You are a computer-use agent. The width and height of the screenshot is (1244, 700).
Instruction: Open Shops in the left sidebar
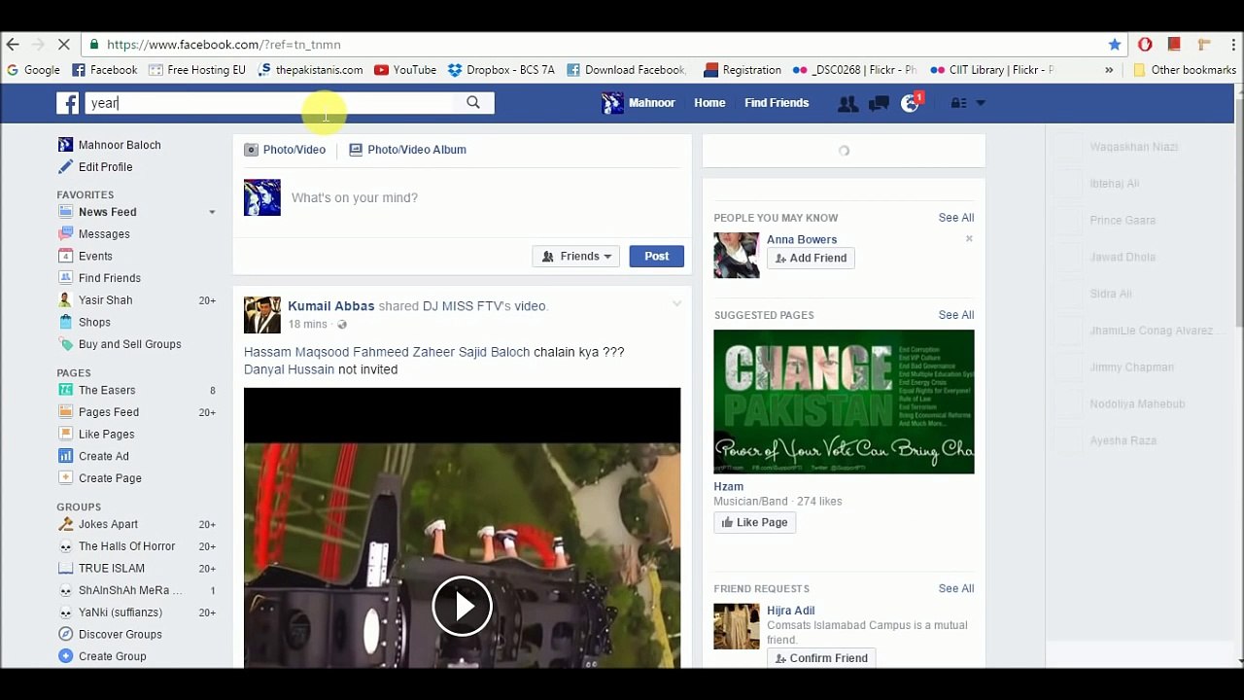[x=94, y=323]
